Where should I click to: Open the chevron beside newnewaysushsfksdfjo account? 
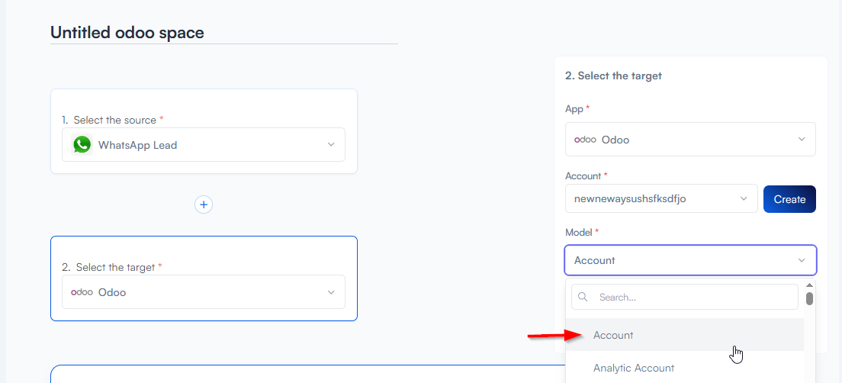pos(744,199)
